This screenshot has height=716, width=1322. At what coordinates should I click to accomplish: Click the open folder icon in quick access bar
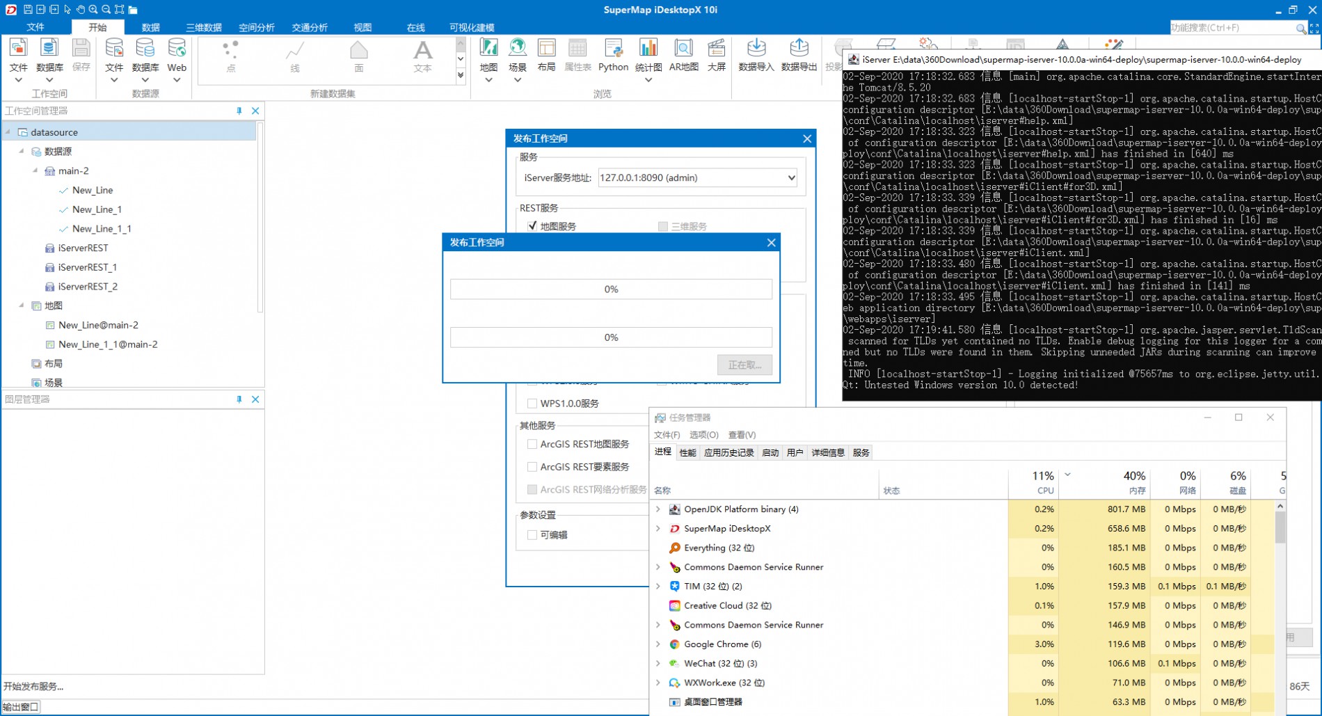coord(133,10)
